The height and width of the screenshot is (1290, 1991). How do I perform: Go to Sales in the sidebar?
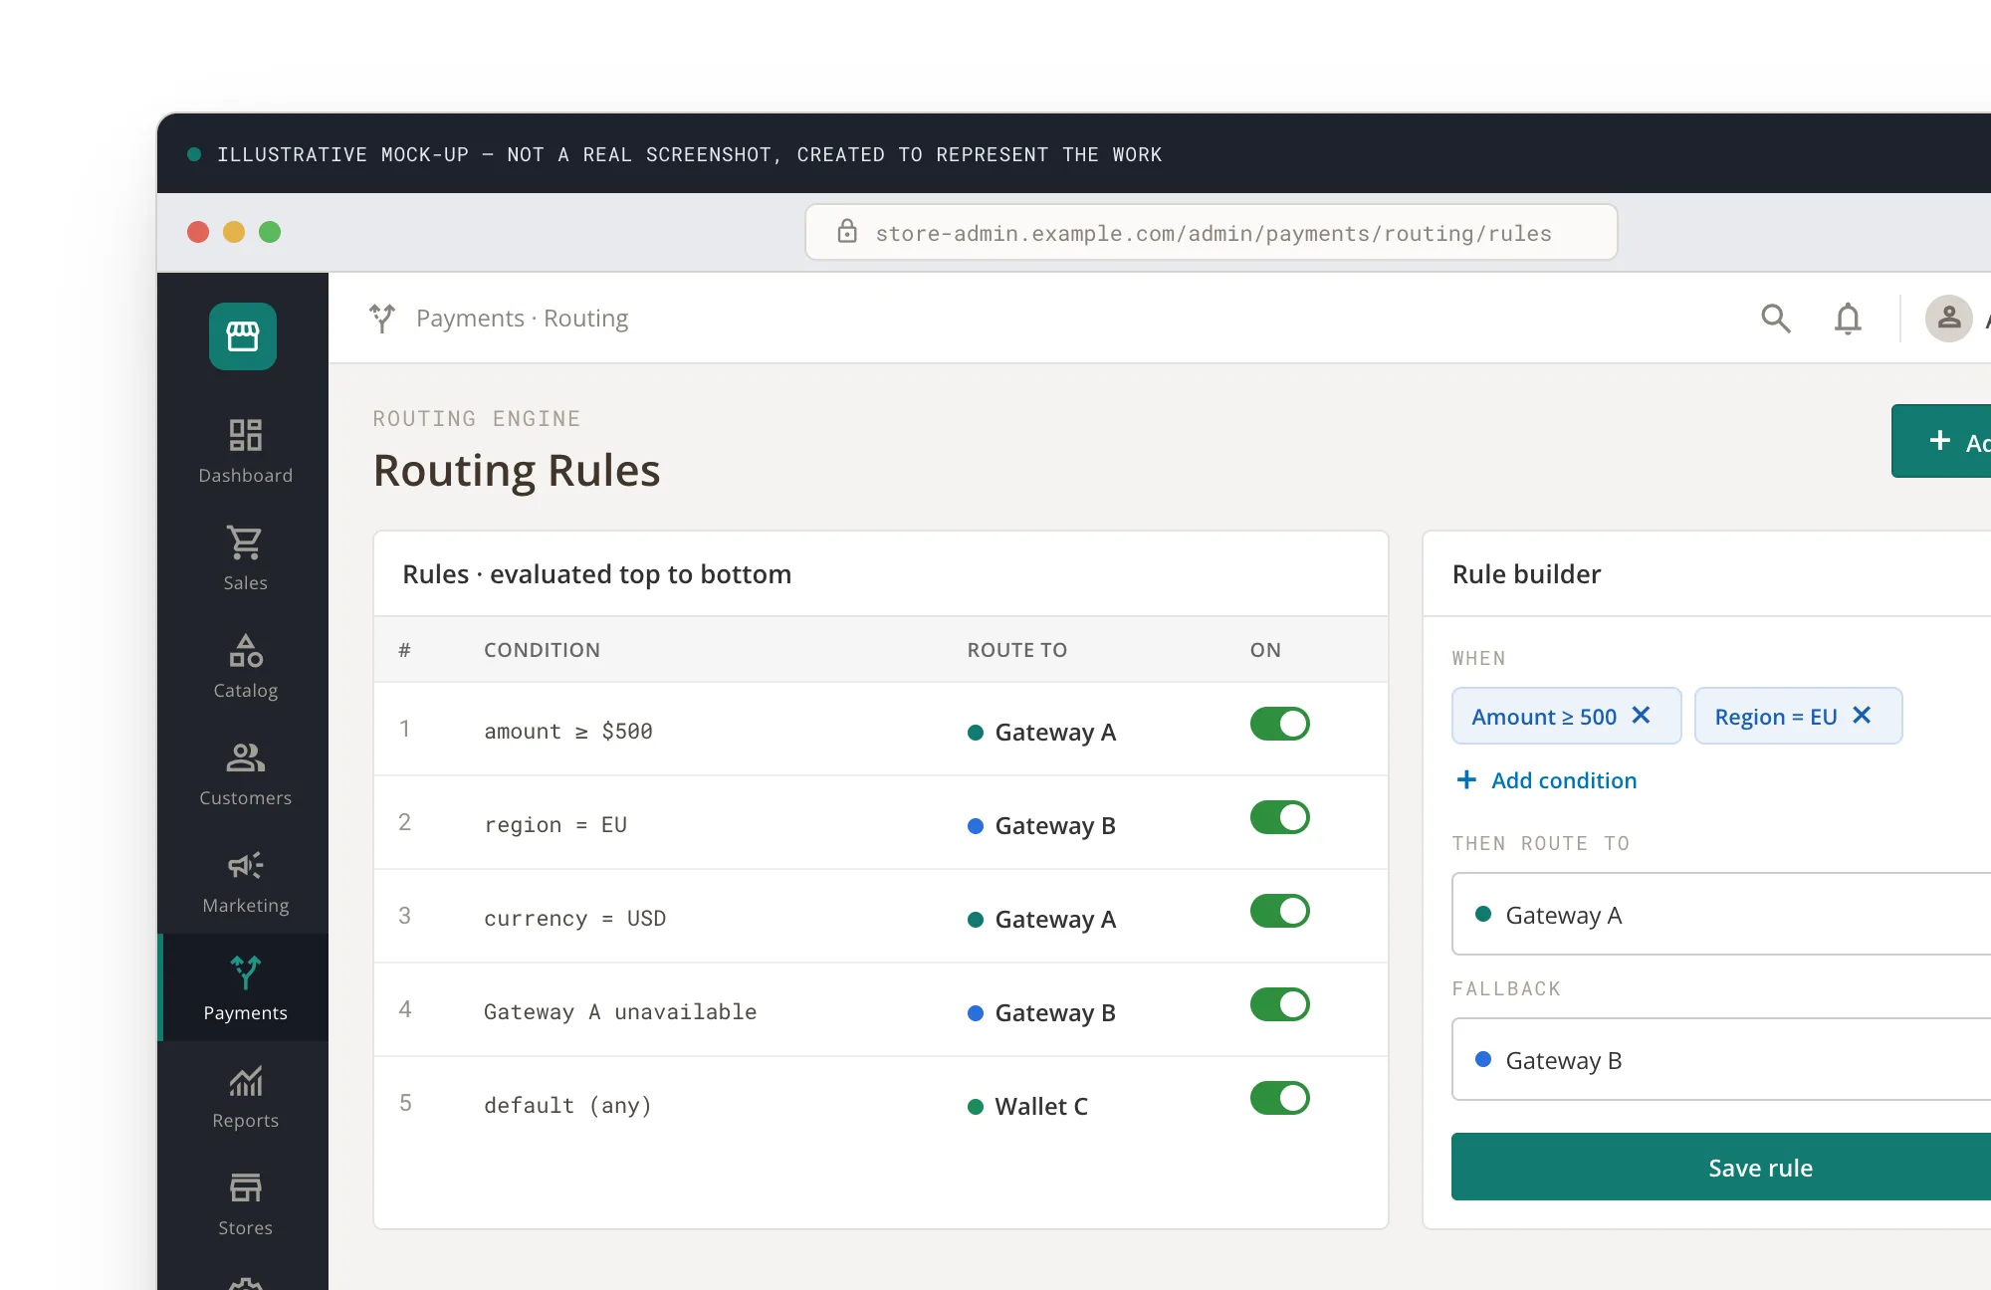[245, 557]
